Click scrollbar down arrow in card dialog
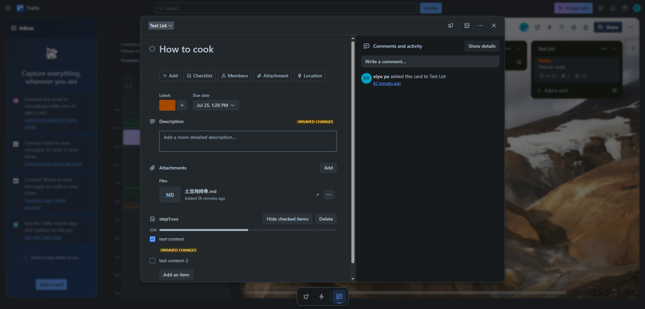Viewport: 645px width, 309px height. coord(353,279)
